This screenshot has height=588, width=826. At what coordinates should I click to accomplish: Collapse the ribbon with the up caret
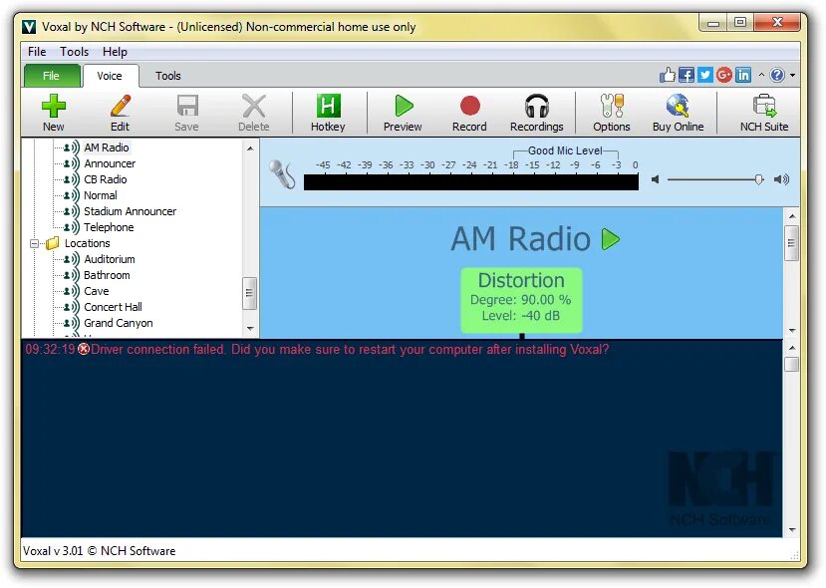761,75
